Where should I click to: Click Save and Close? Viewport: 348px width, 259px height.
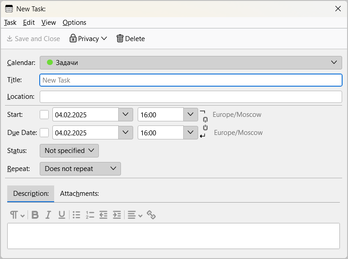(x=33, y=39)
